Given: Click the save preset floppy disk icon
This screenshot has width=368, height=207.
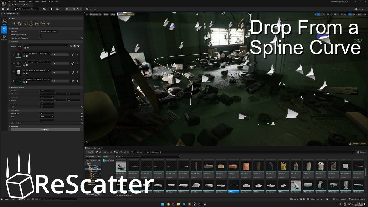Looking at the screenshot, I should tap(74, 46).
